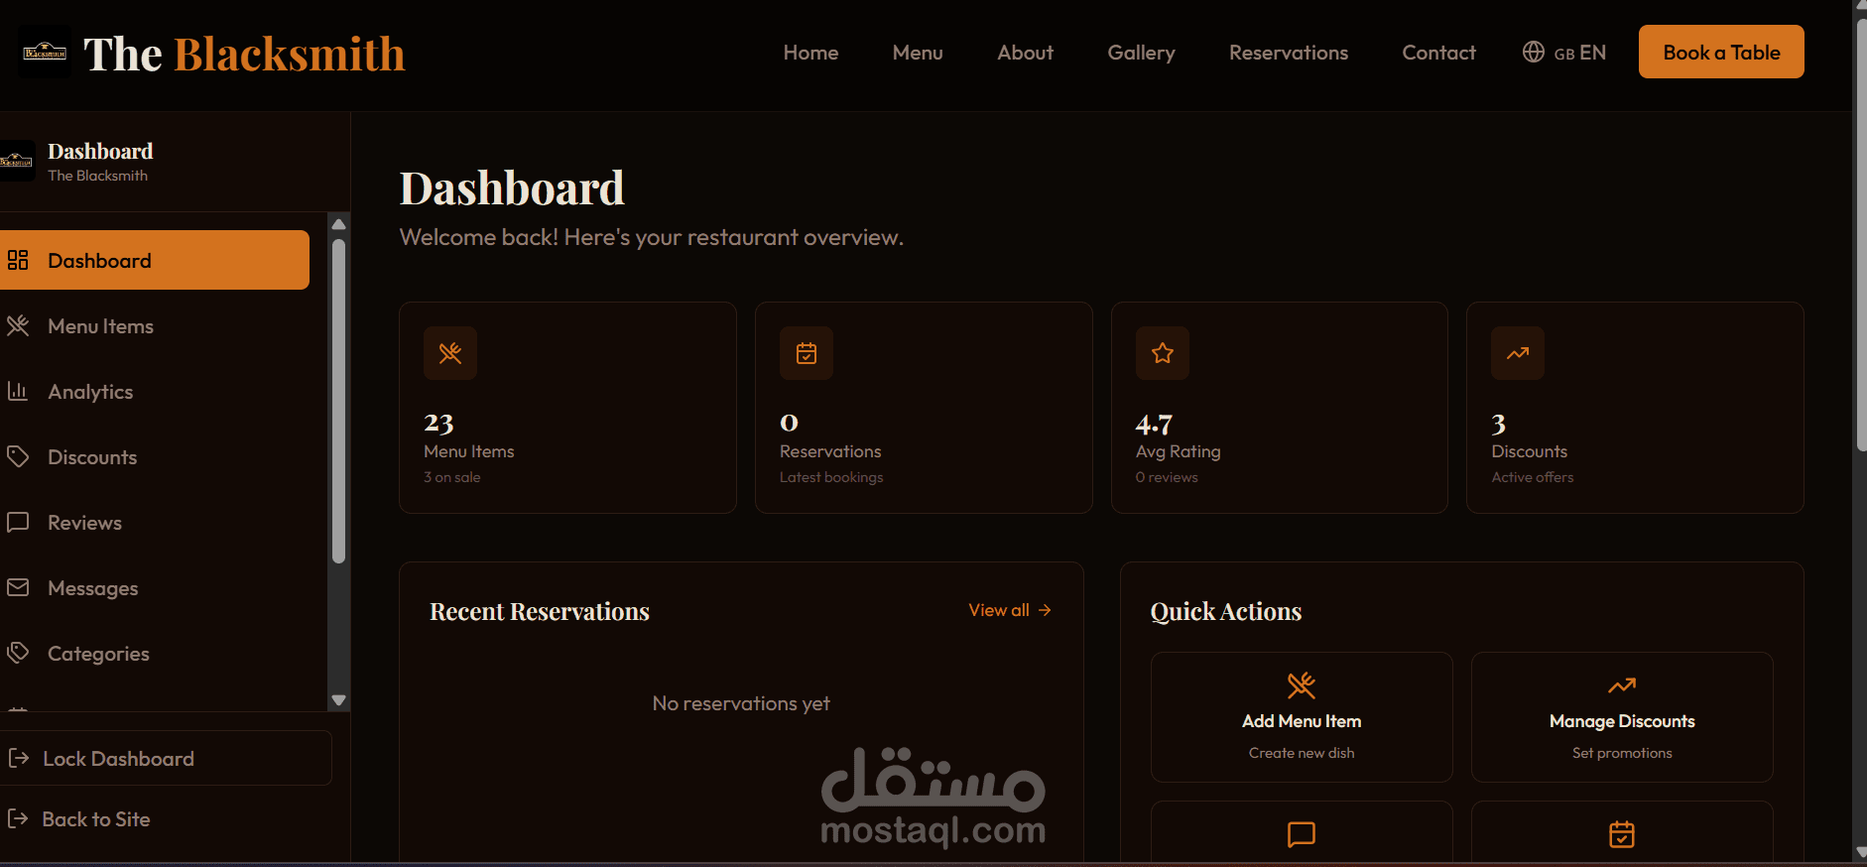Click the Lock Dashboard button
The image size is (1867, 867).
165,758
